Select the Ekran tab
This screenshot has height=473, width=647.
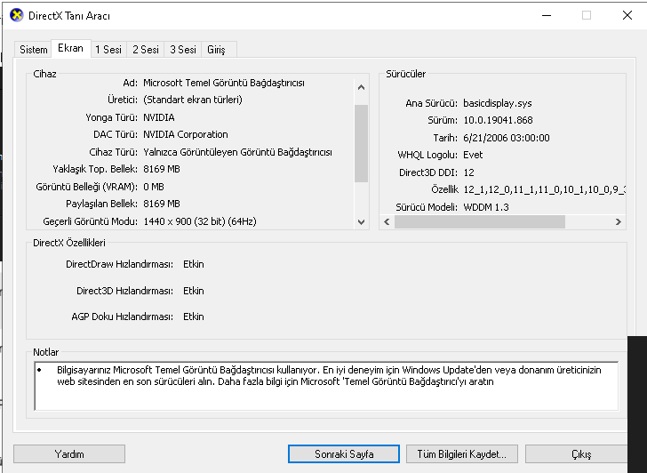70,48
